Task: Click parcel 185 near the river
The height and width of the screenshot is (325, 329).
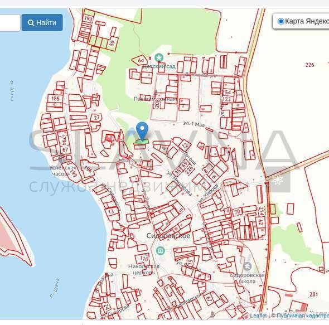Action: [x=55, y=99]
